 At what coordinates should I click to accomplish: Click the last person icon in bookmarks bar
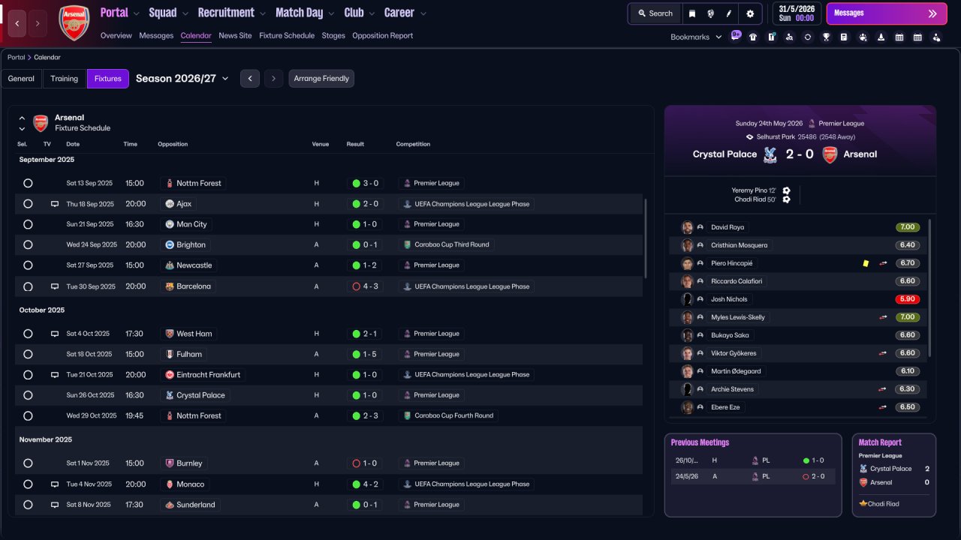(x=936, y=37)
